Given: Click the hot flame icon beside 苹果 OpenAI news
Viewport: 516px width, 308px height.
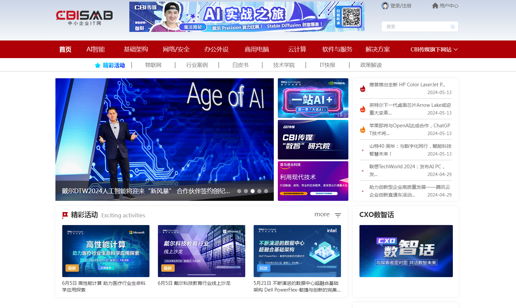Looking at the screenshot, I should (x=362, y=130).
